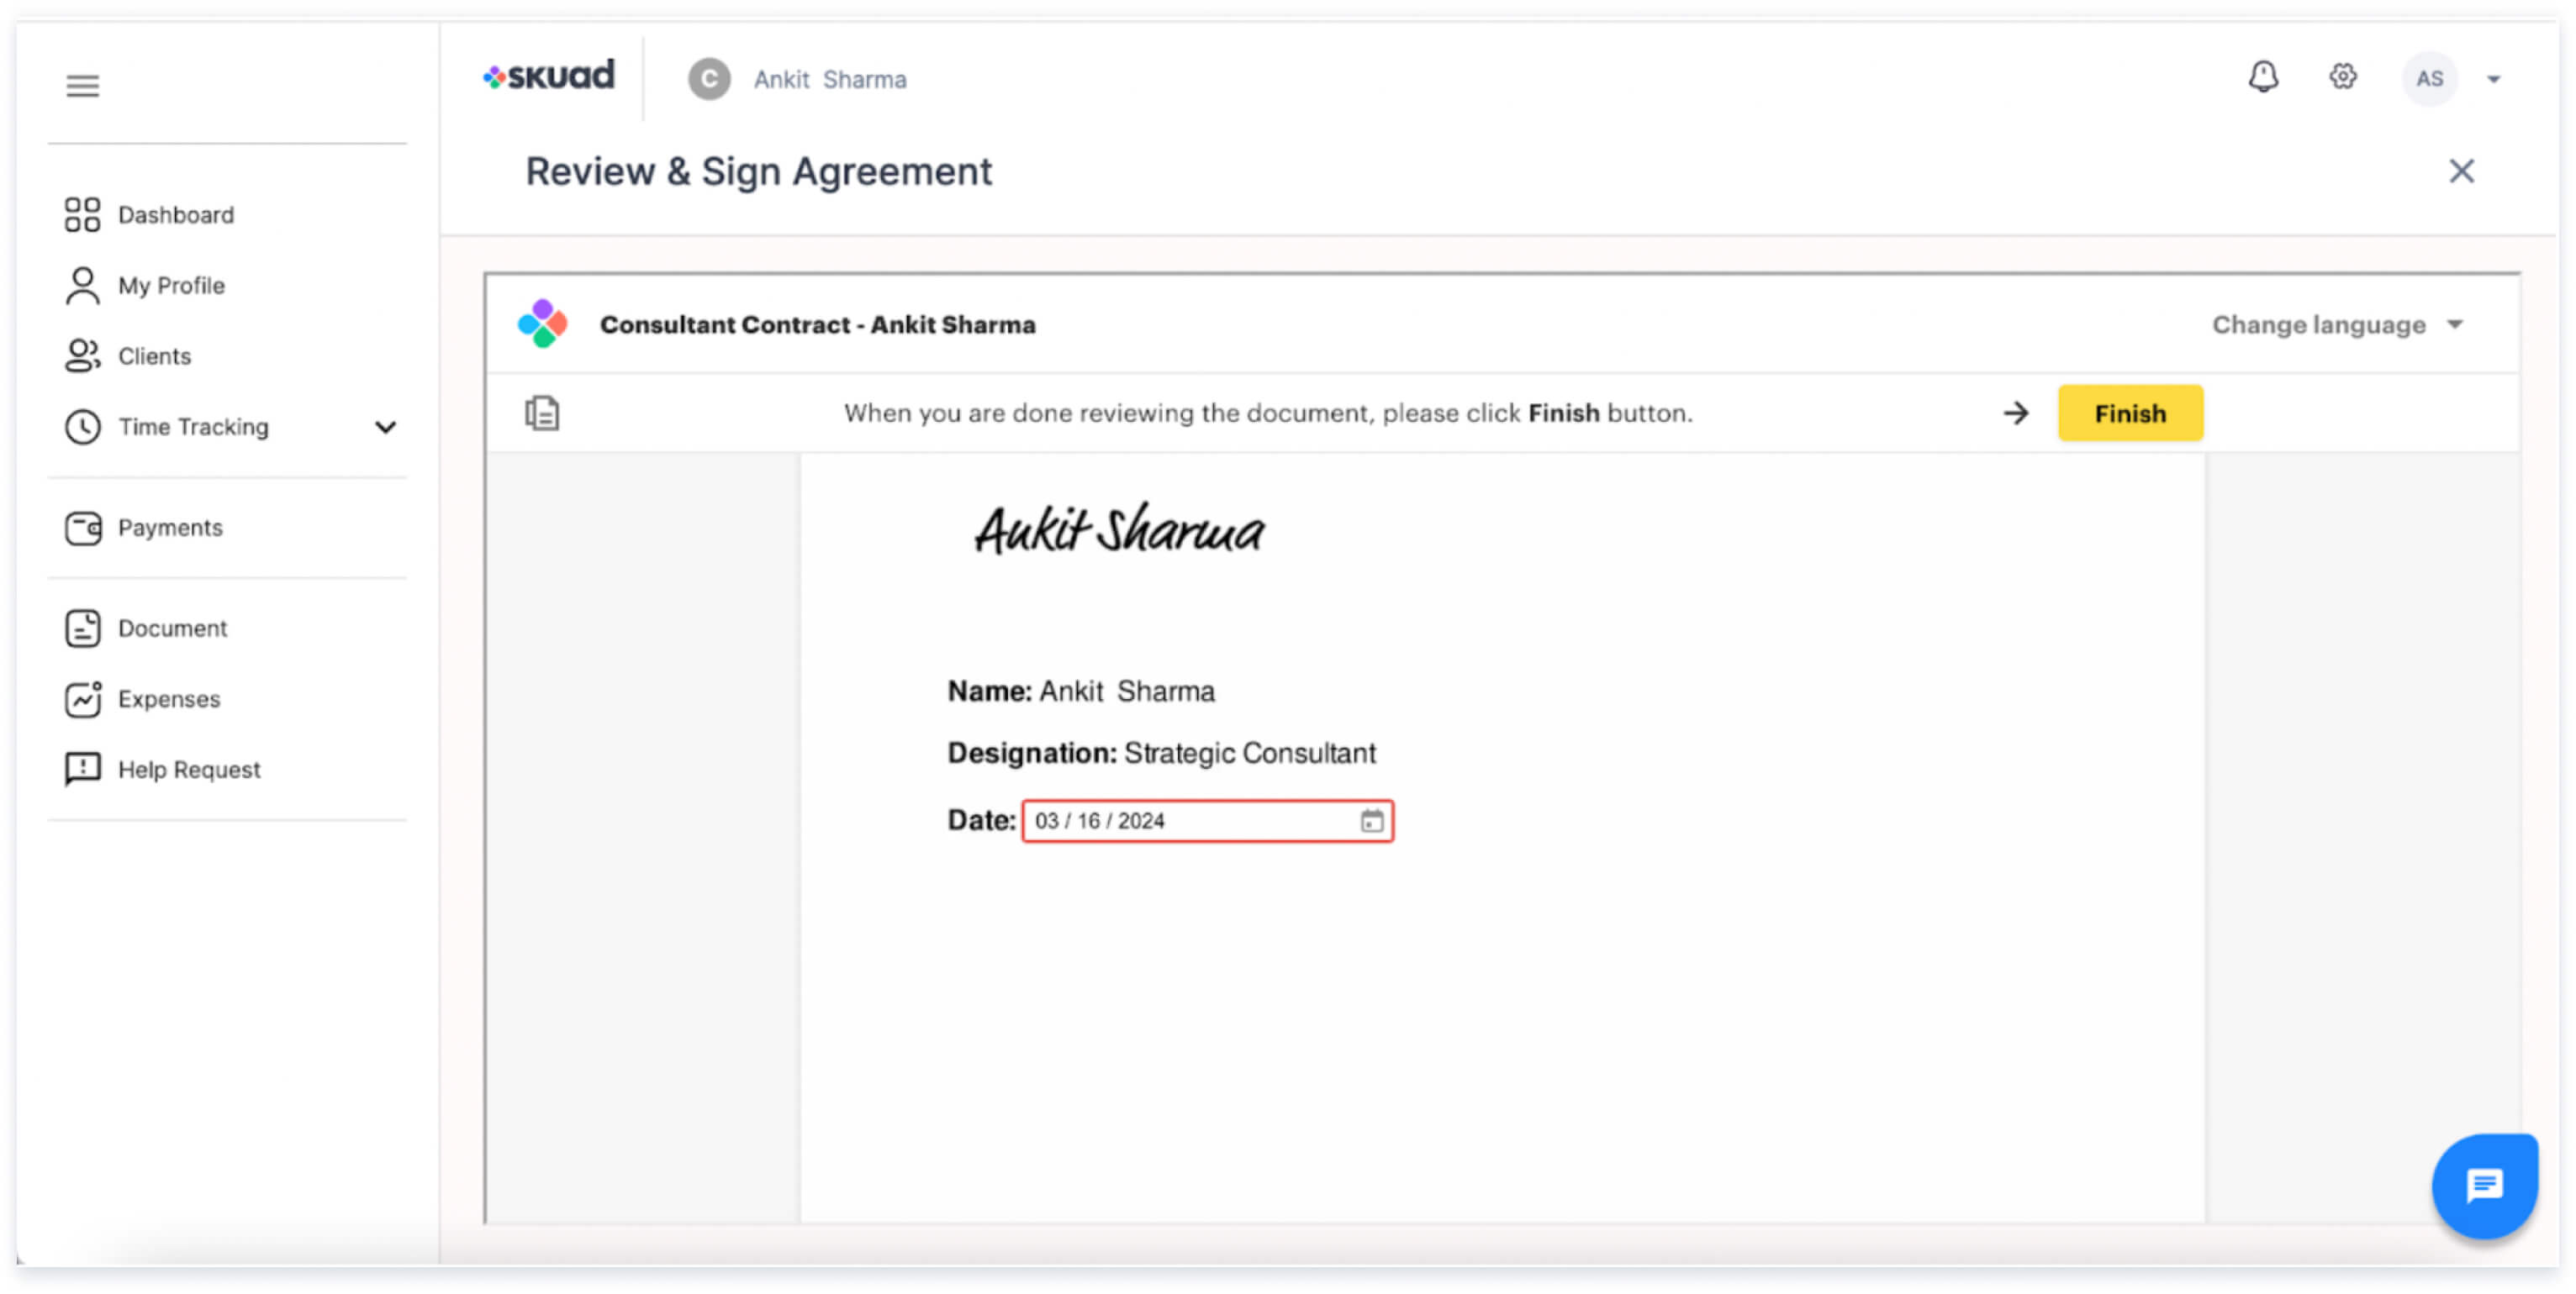Open the notifications bell
Viewport: 2576px width, 1294px height.
pyautogui.click(x=2263, y=78)
